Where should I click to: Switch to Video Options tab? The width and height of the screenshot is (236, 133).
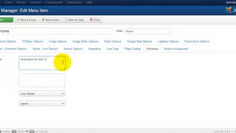(x=112, y=41)
